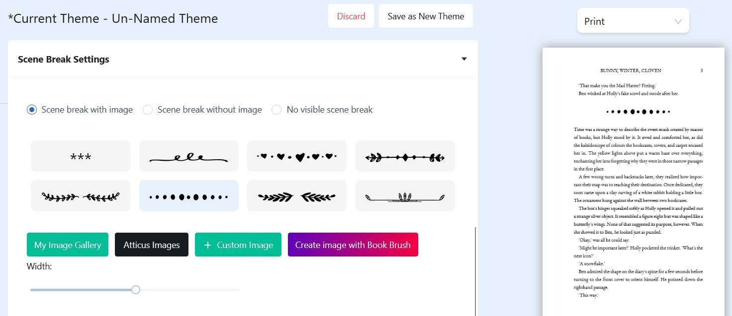Open My Image Gallery
The height and width of the screenshot is (316, 732).
pyautogui.click(x=68, y=245)
